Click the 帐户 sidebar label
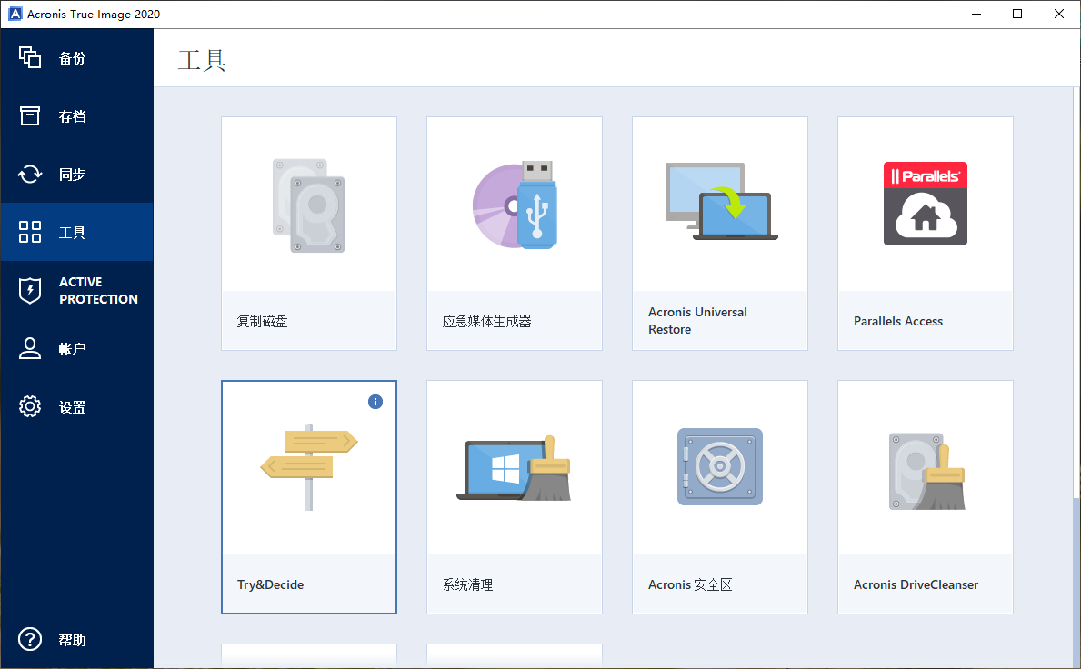This screenshot has width=1081, height=669. coord(73,349)
